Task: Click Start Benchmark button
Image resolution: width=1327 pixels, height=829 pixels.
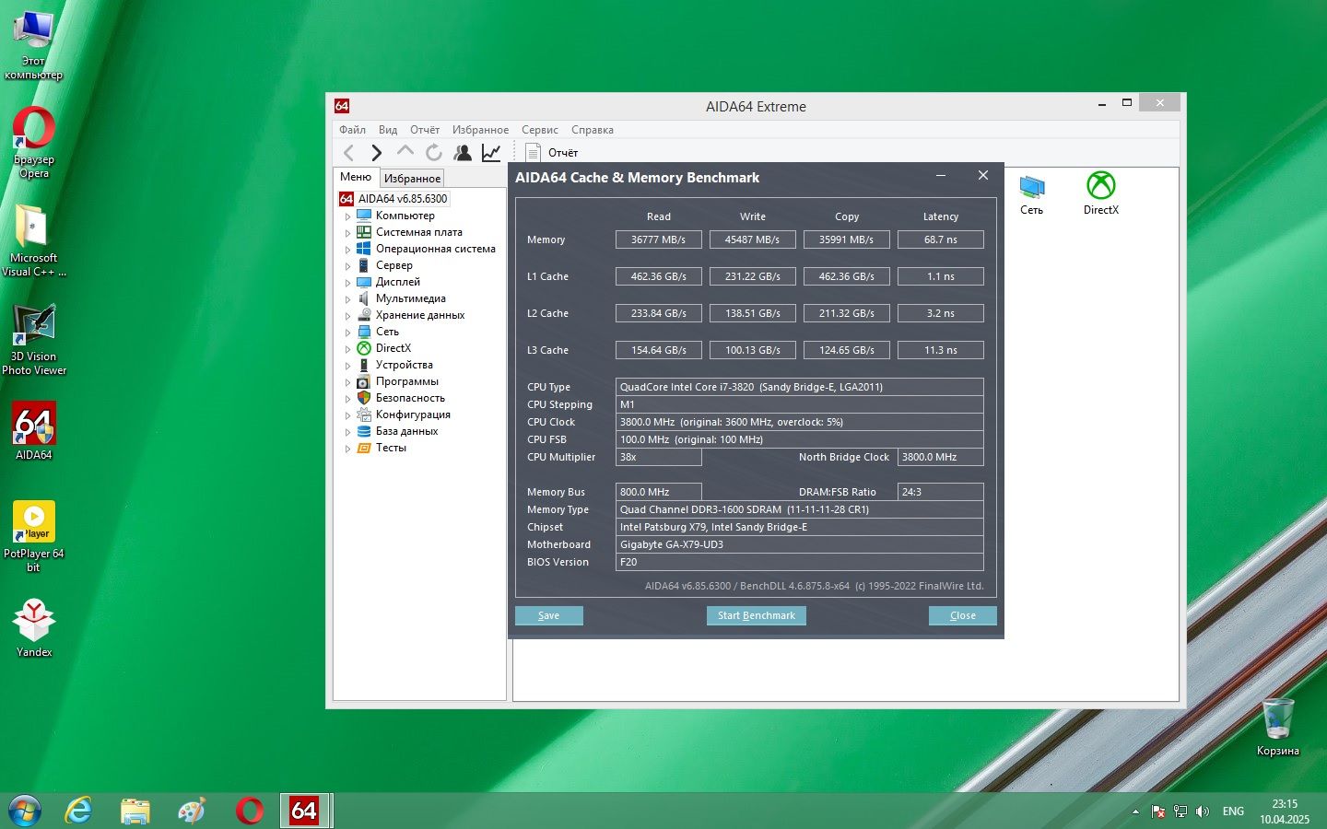Action: (757, 615)
